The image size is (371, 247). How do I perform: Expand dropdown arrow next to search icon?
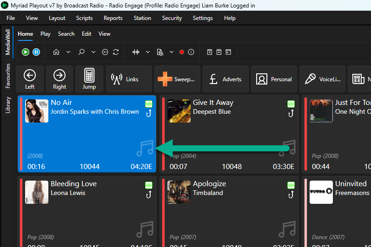coord(93,52)
